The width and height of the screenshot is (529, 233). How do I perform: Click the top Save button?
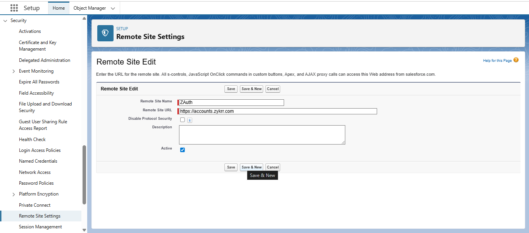(x=231, y=89)
